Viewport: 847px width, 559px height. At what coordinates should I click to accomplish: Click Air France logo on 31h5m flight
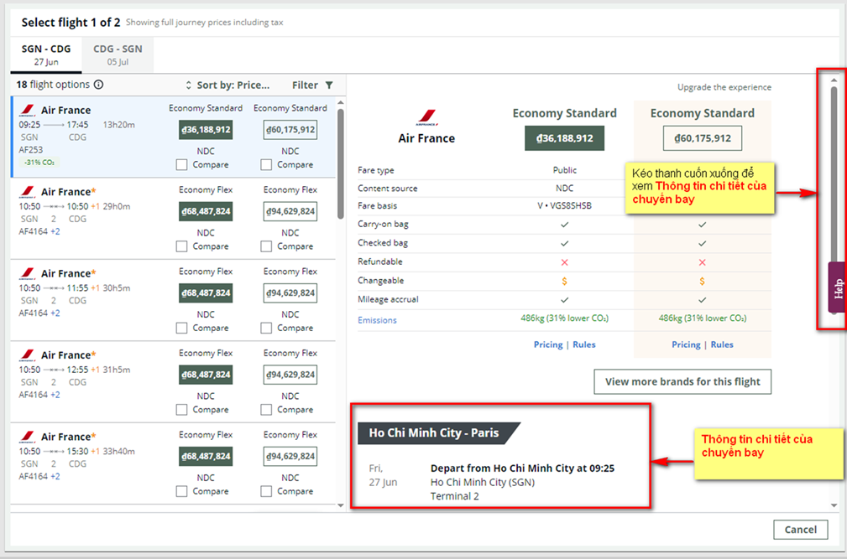(x=28, y=355)
